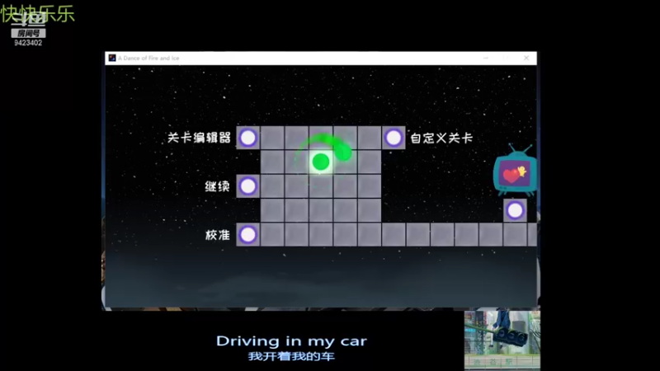
Task: Click the A Dance of Fire and Ice icon
Action: click(x=112, y=58)
